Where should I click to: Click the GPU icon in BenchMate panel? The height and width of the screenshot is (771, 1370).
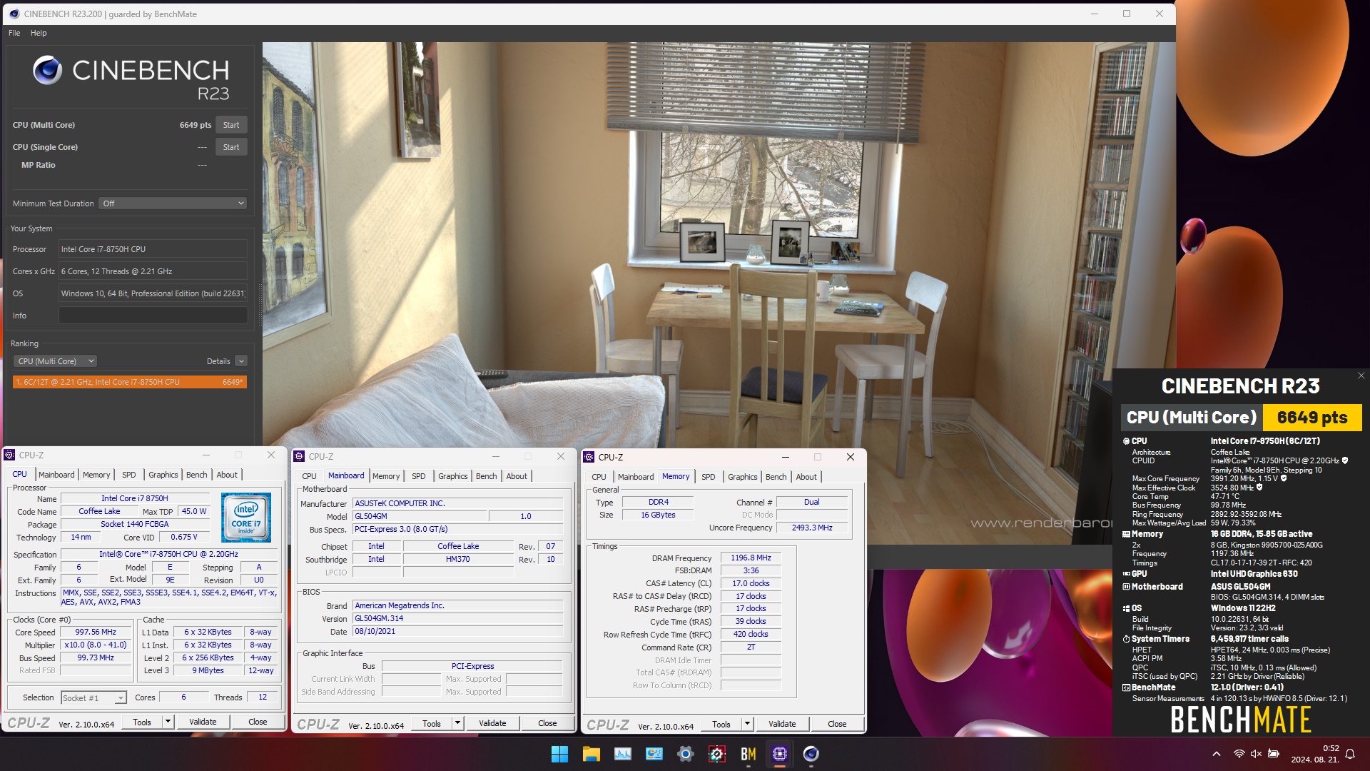point(1126,574)
